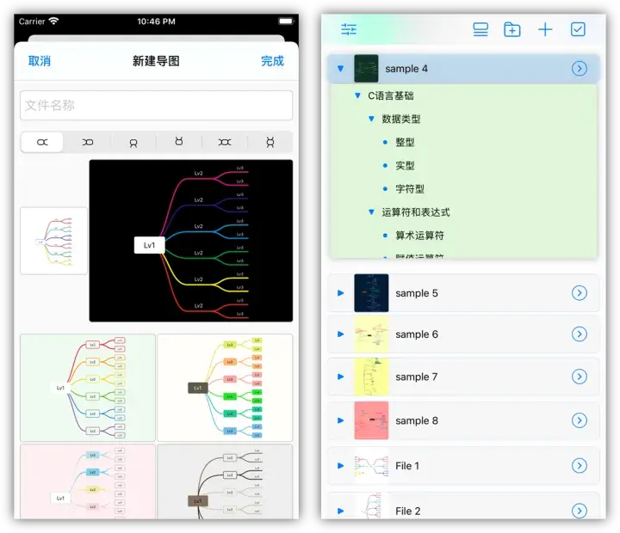Open sample 7 thumbnail

point(371,377)
